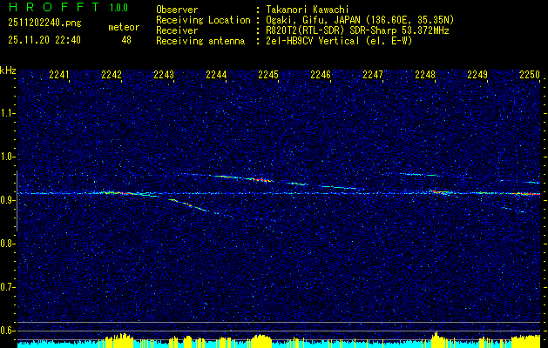Click the yellow signal-level bars under 2245
This screenshot has width=548, height=348.
point(261,340)
